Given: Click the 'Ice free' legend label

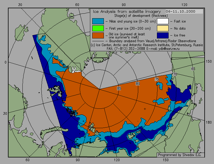Looking at the screenshot, I should click(x=179, y=35).
